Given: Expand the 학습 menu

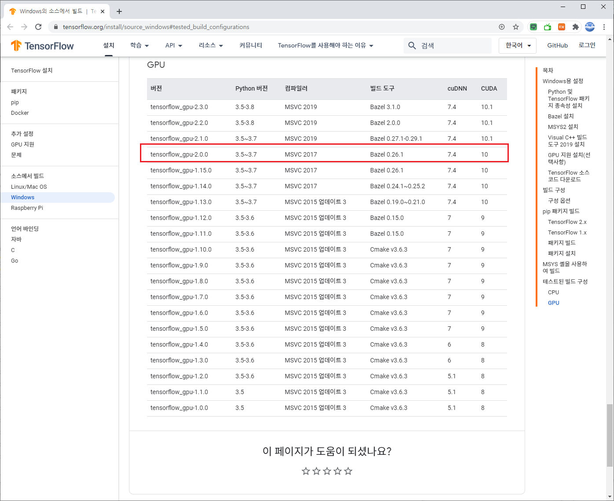Looking at the screenshot, I should (x=140, y=45).
